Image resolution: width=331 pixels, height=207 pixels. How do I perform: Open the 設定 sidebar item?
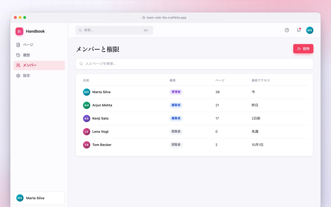click(x=39, y=76)
